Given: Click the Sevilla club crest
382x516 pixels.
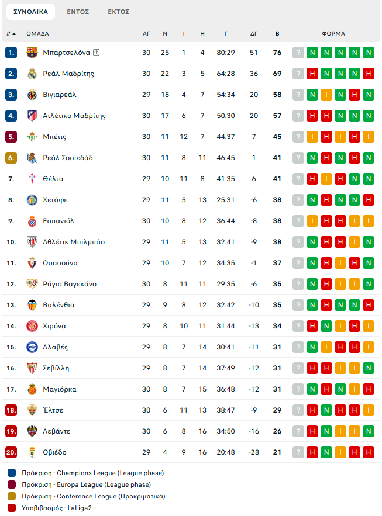Looking at the screenshot, I should (32, 368).
